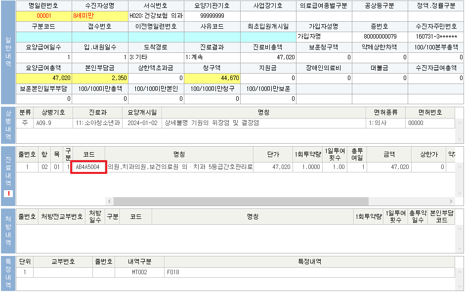Click the 명칭 column header in 진료내역
The width and height of the screenshot is (465, 292).
pyautogui.click(x=179, y=154)
